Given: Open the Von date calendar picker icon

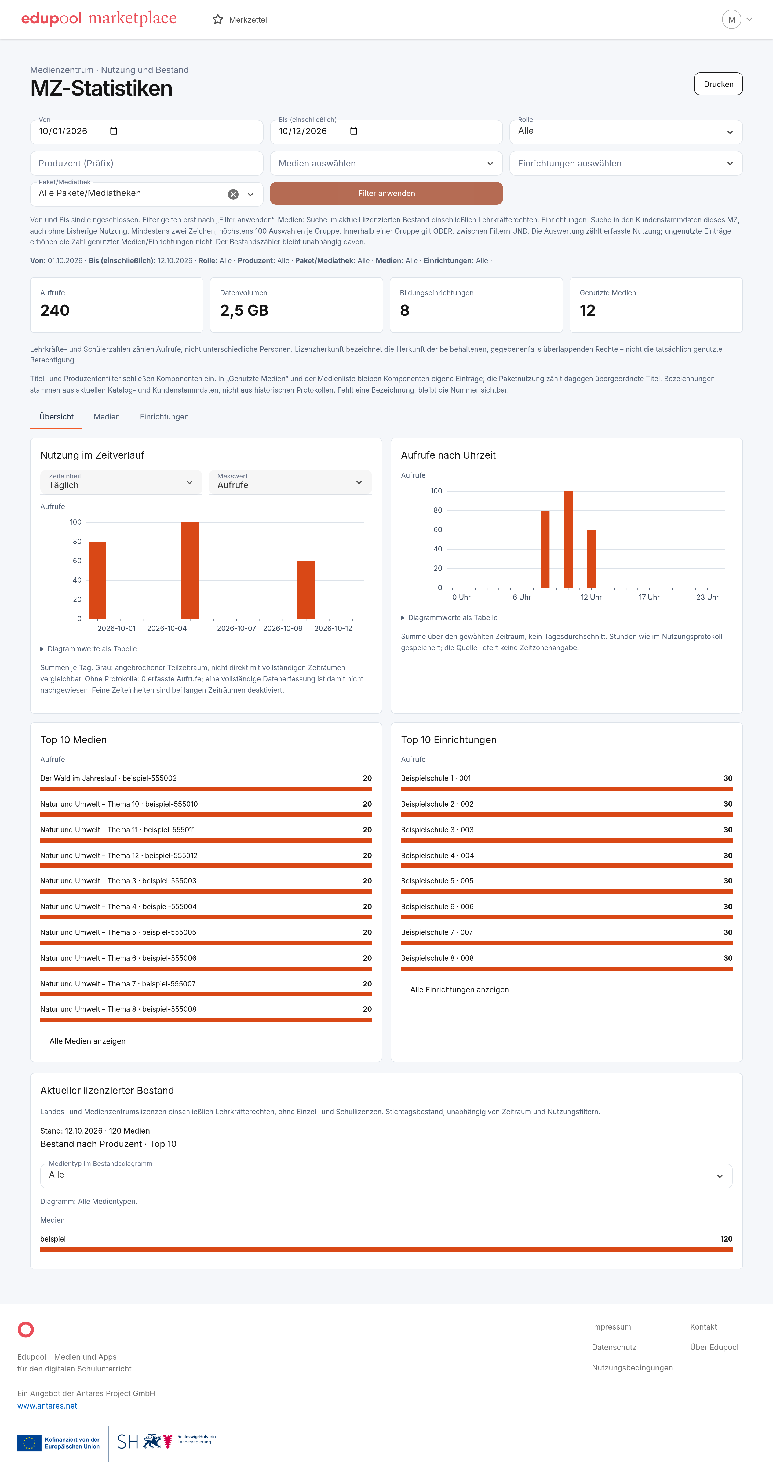Looking at the screenshot, I should (x=114, y=131).
